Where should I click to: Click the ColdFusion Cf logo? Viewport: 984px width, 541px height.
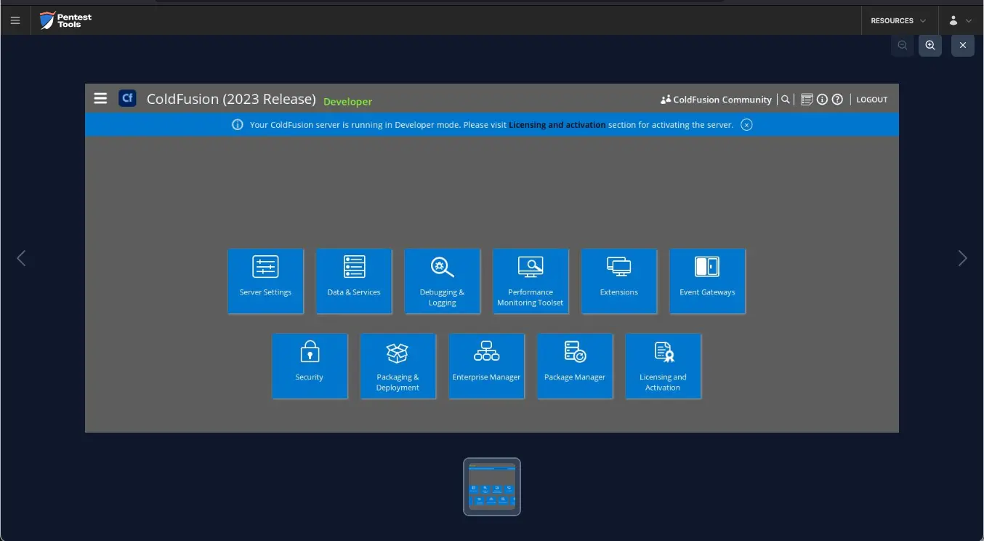pos(127,98)
